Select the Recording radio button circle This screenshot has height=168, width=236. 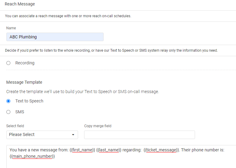9,63
